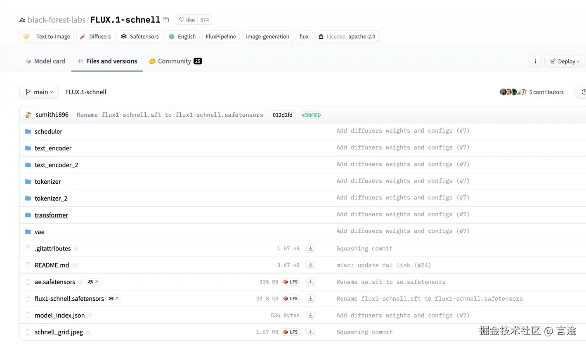Click the FLUX.1-schnell breadcrumb path
Screen dimensions: 586x346
coord(86,92)
